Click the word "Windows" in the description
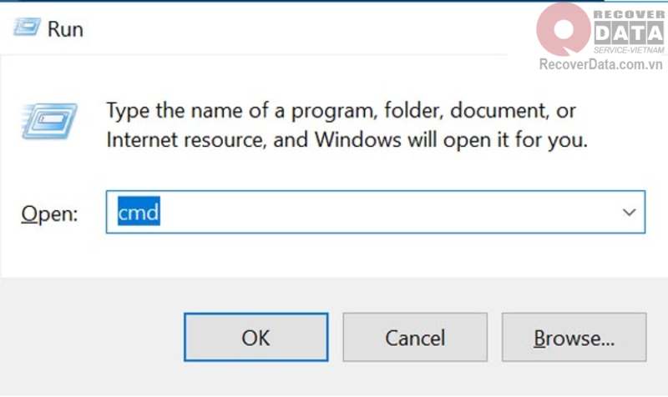This screenshot has width=668, height=397. 356,139
